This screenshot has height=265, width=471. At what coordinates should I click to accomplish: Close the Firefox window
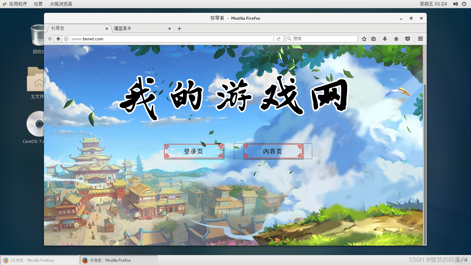click(421, 18)
